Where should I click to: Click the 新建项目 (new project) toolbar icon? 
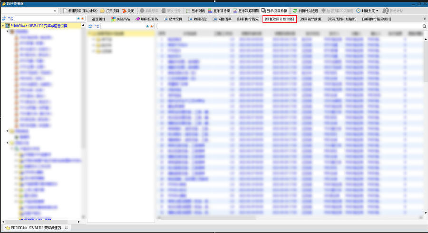[x=65, y=10]
